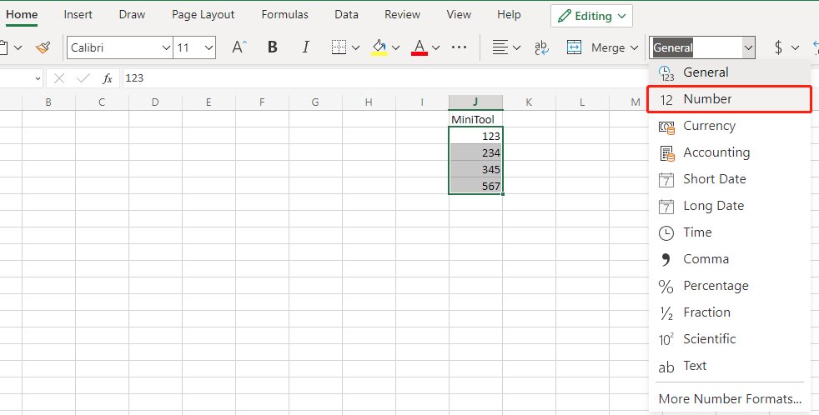Viewport: 819px width, 415px height.
Task: Select Long Date format option
Action: click(731, 206)
